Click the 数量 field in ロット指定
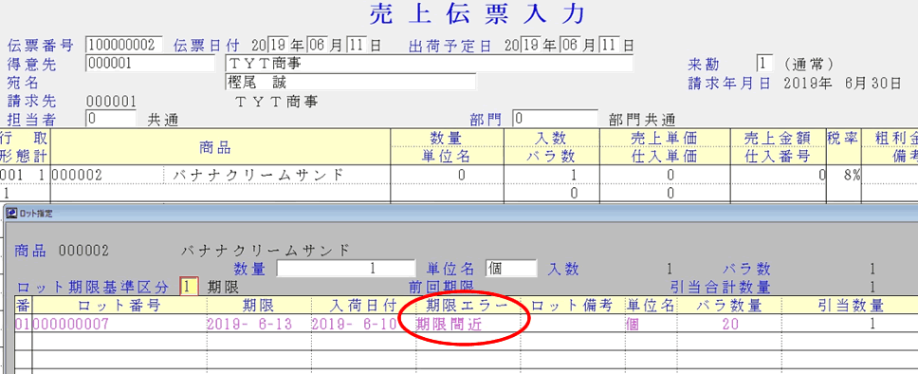The height and width of the screenshot is (374, 918). [x=345, y=269]
